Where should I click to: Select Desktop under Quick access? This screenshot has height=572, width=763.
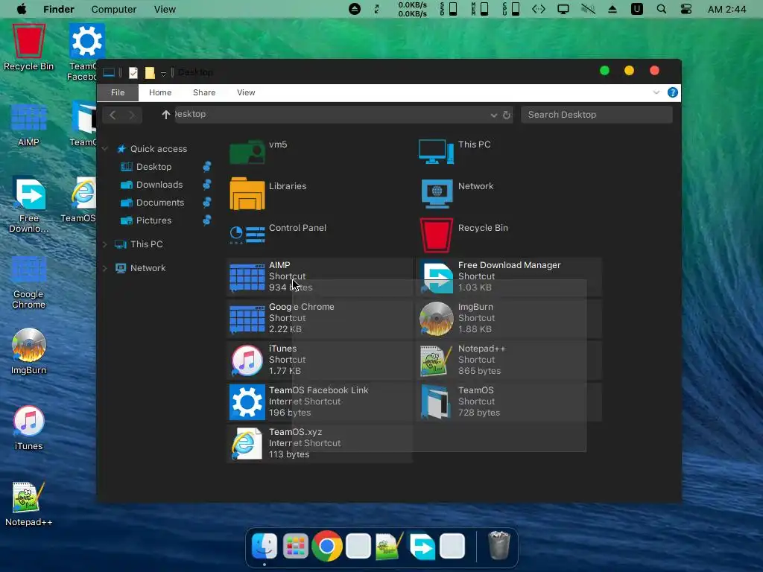pos(153,167)
